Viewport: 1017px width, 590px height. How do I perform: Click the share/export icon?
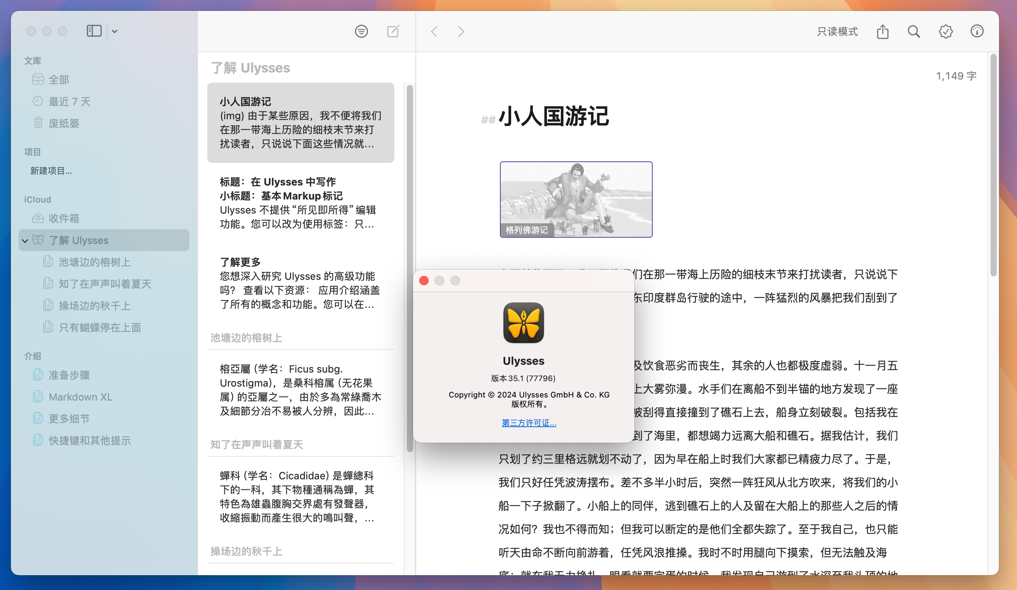(x=884, y=31)
